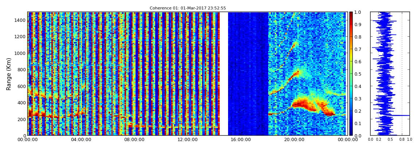
Task: Click the dark red top of the colorbar
Action: pos(351,15)
